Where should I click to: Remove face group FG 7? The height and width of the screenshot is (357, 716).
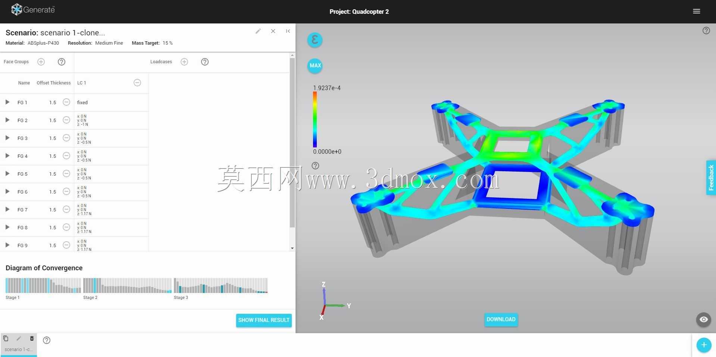tap(66, 209)
